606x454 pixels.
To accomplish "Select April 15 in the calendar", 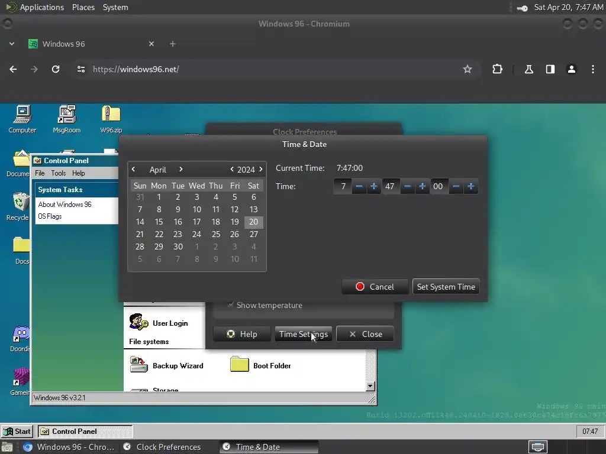I will click(159, 222).
